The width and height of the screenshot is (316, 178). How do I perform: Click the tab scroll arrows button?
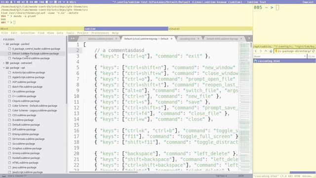click(x=73, y=39)
